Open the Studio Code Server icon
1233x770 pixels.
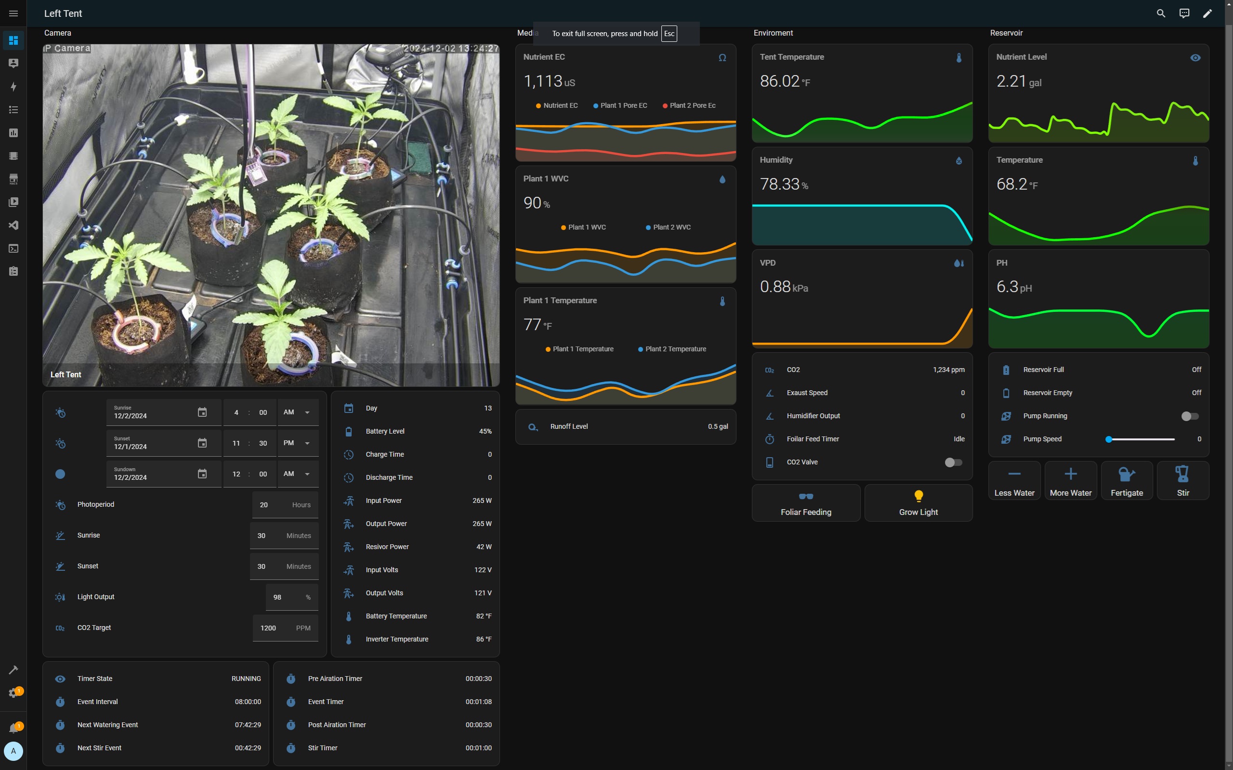13,225
